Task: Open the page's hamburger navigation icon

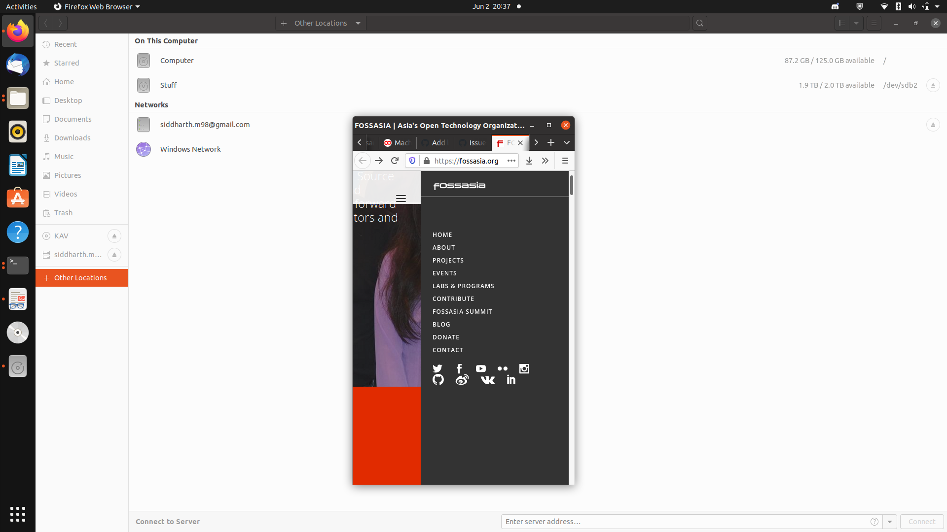Action: point(401,198)
